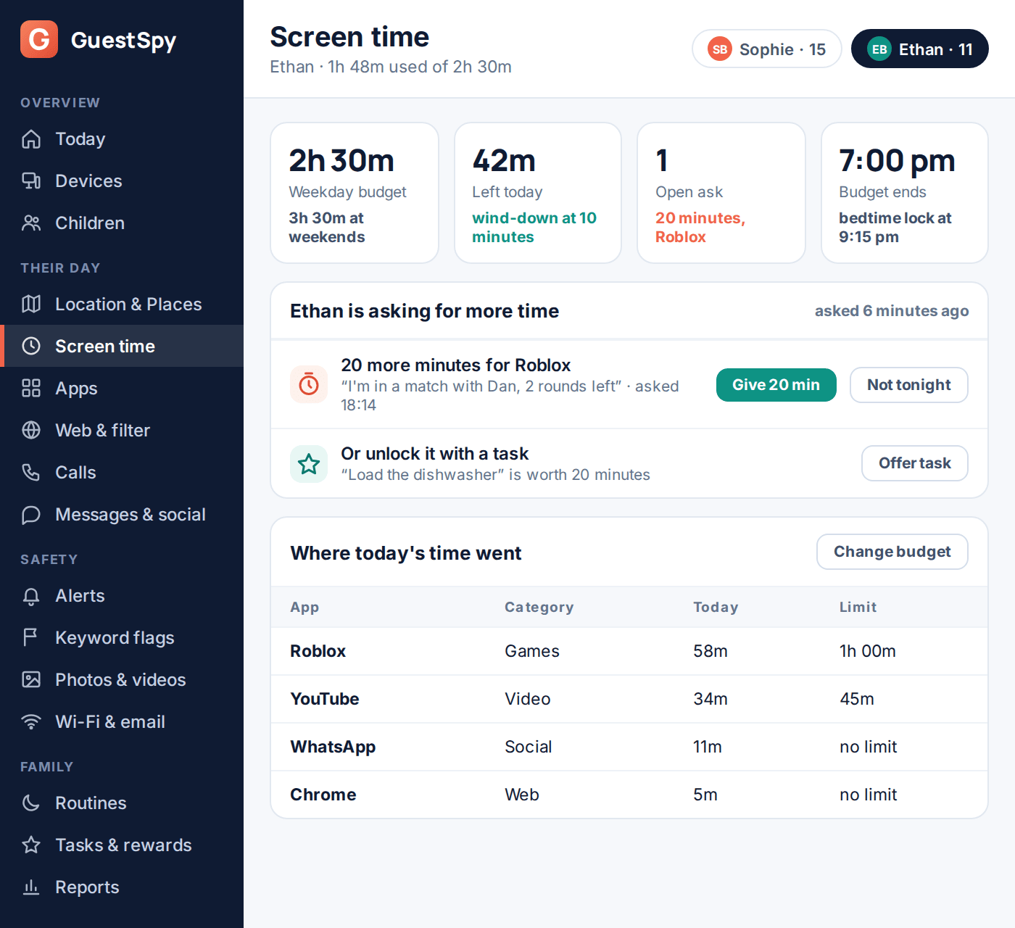Click the GuestSpy logo icon
Viewport: 1015px width, 928px height.
pos(39,39)
